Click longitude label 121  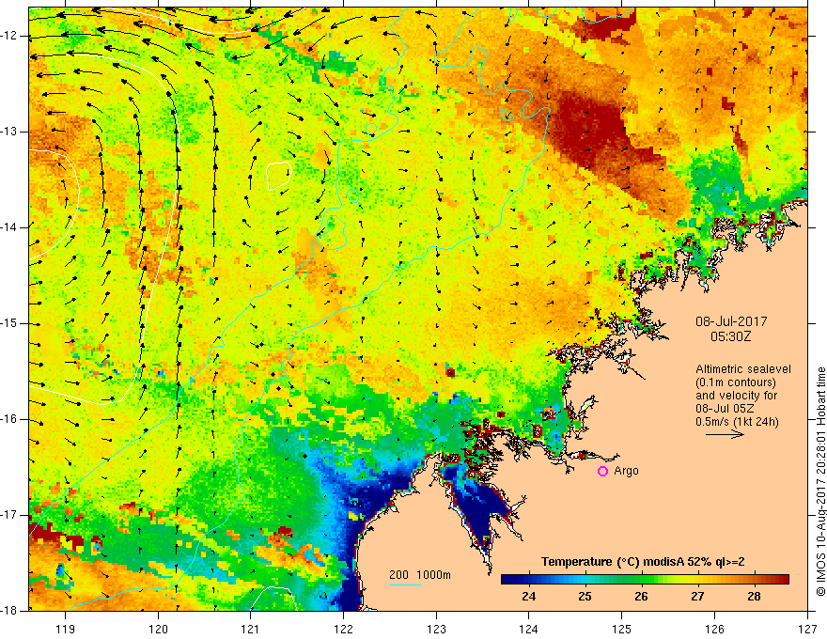[x=251, y=629]
